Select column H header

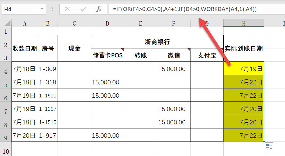point(244,23)
